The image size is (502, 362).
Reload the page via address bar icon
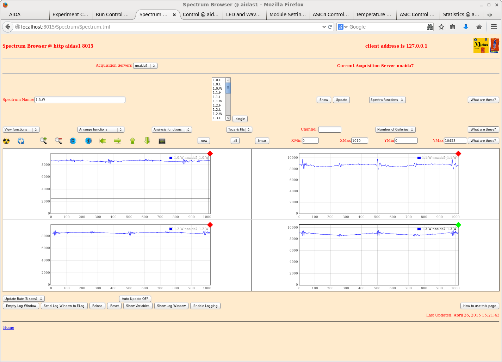tap(330, 27)
